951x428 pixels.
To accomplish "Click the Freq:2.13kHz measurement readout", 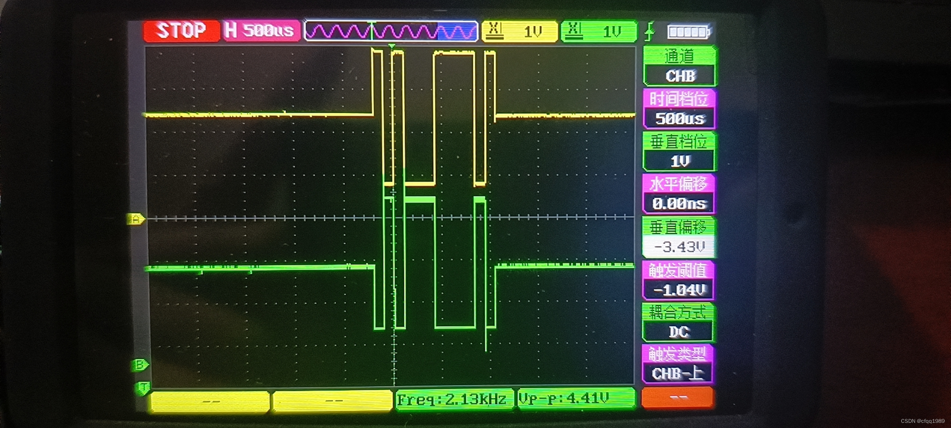I will coord(454,399).
